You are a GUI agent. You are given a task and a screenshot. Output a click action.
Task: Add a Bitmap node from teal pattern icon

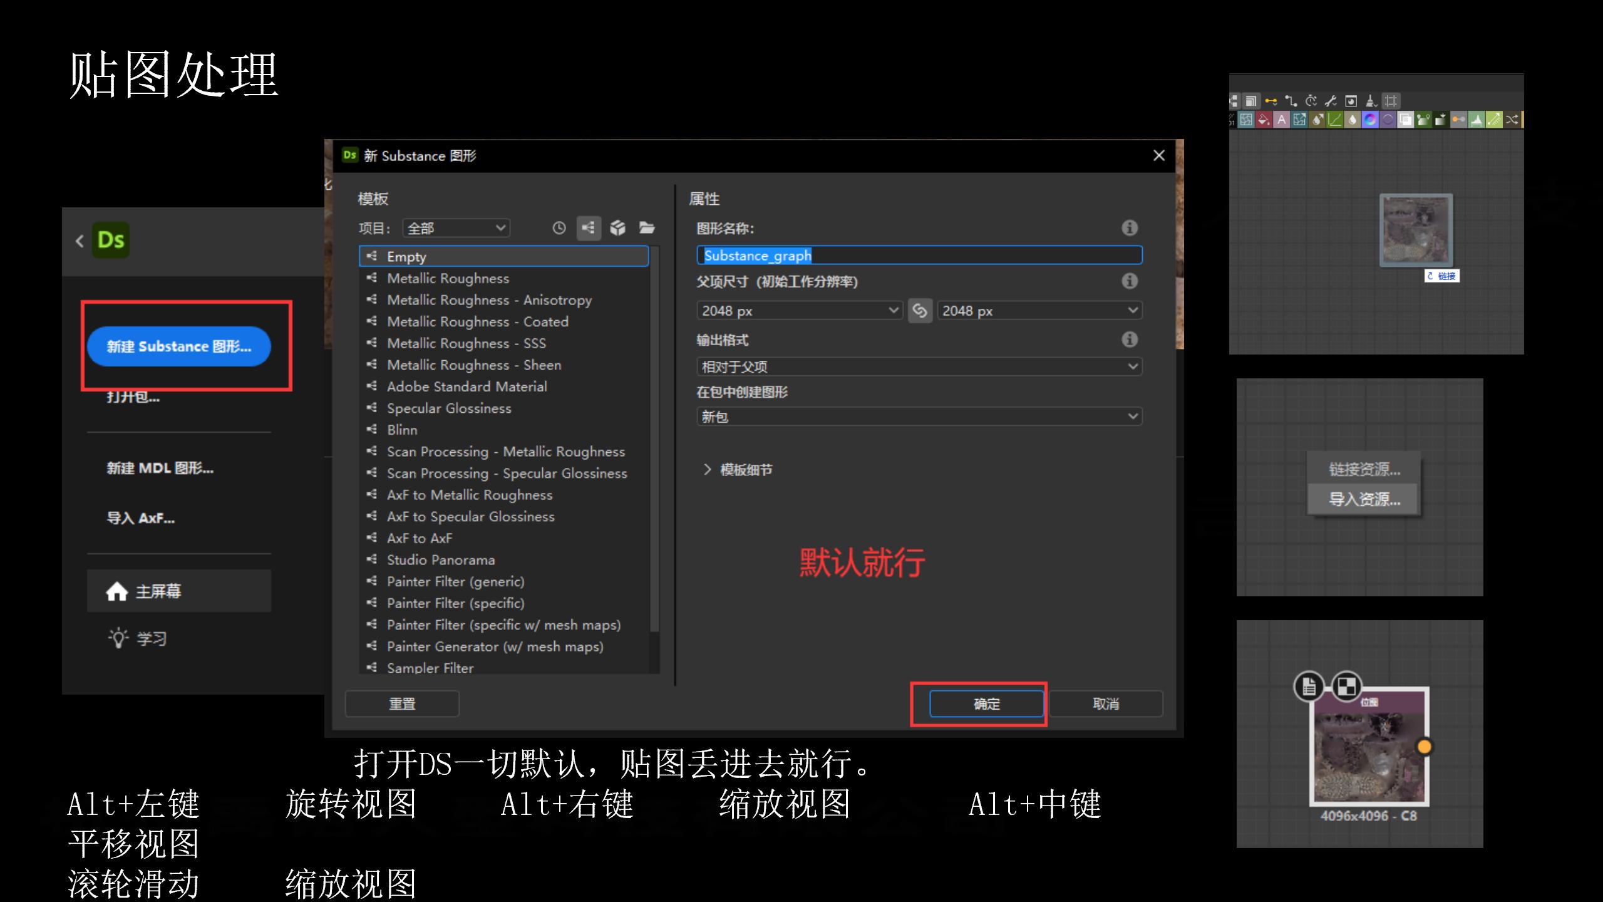pyautogui.click(x=1246, y=119)
